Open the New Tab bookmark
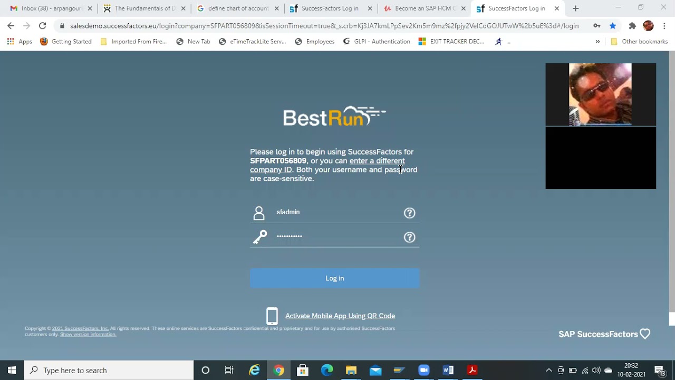Screen dimensions: 675x380 coord(193,42)
